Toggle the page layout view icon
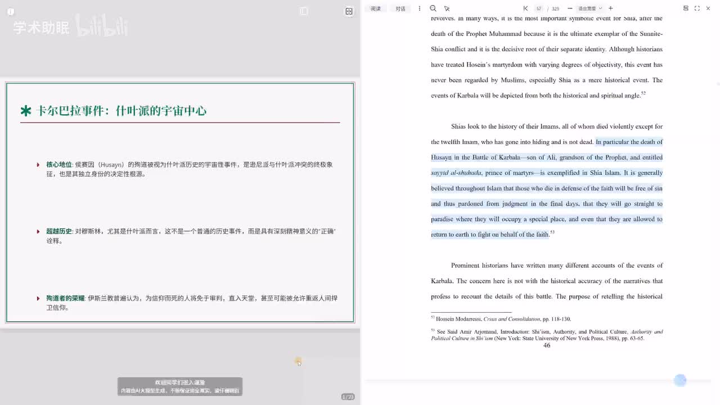 click(686, 8)
